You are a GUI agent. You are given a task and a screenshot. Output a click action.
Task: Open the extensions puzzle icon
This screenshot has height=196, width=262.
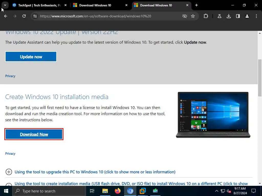coord(206,16)
